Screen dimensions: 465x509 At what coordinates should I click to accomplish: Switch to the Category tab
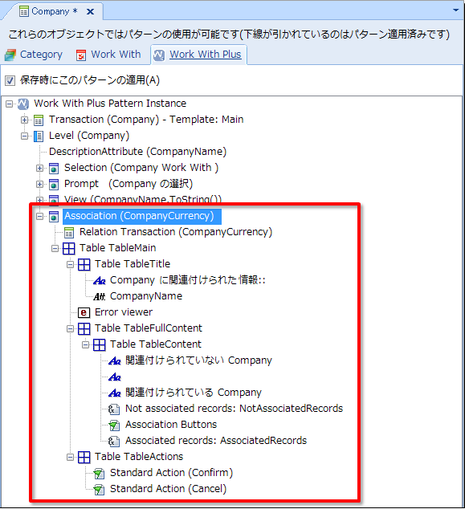tap(34, 55)
